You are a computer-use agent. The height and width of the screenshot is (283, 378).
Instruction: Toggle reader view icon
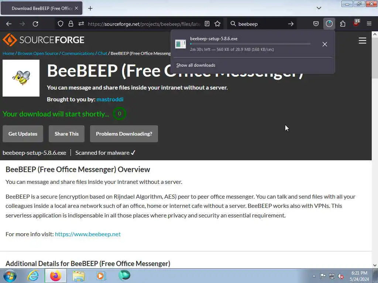click(207, 24)
